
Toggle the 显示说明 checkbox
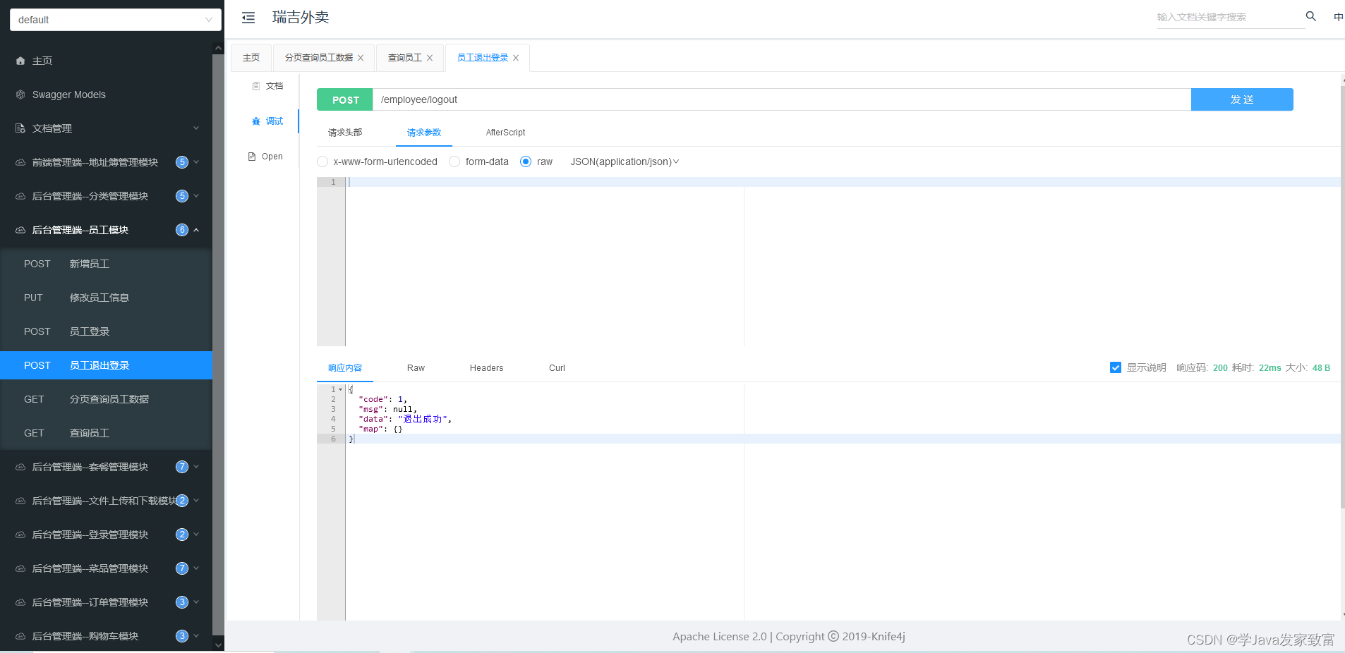(x=1116, y=367)
